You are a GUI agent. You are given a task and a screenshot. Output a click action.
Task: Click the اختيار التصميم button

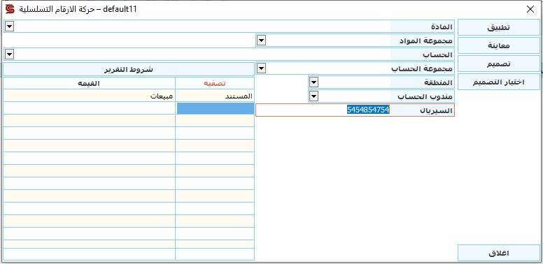(x=499, y=82)
